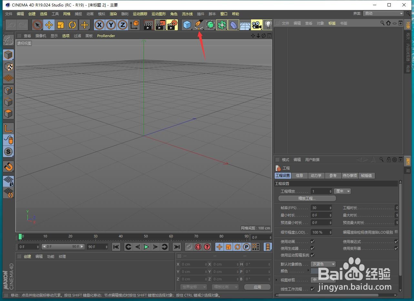Viewport: 414px width, 301px height.
Task: Toggle X axis lock
Action: tap(99, 25)
